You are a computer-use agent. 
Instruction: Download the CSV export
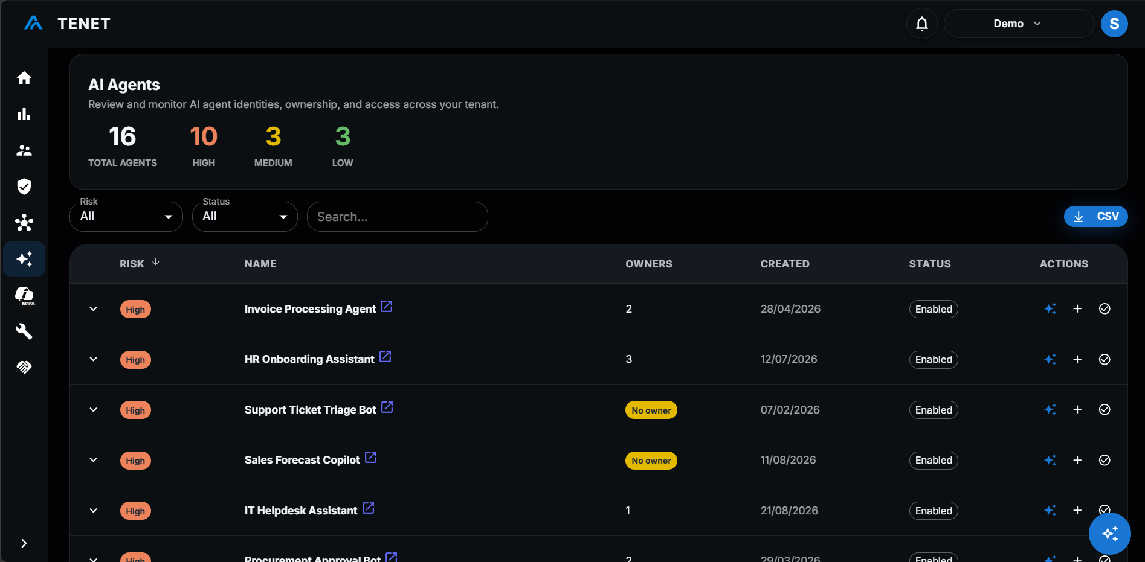(1095, 216)
